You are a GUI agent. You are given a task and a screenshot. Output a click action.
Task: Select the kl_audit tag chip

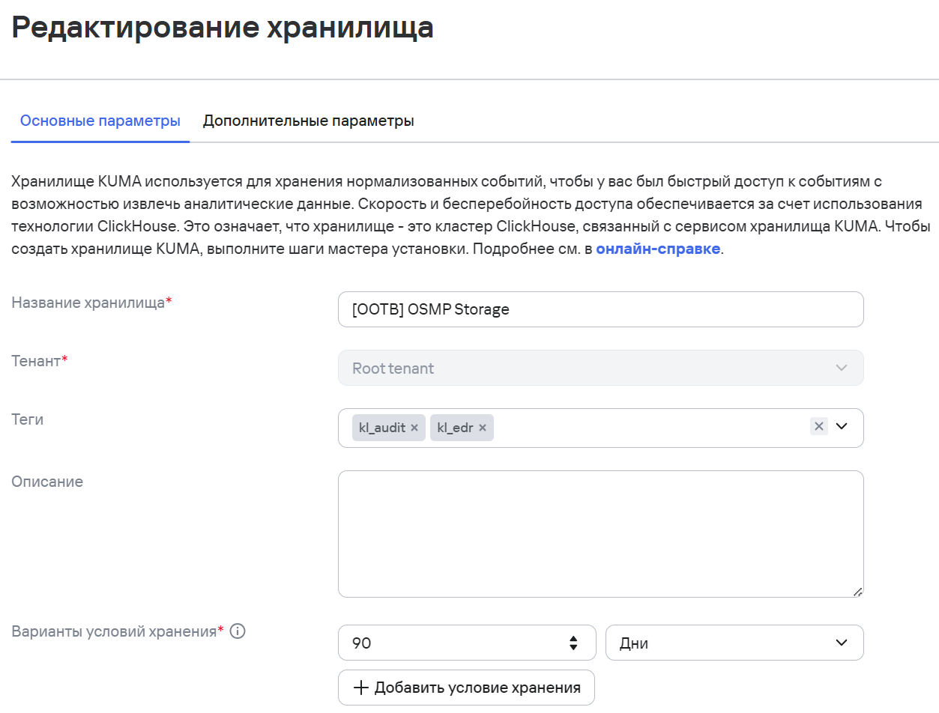click(384, 427)
